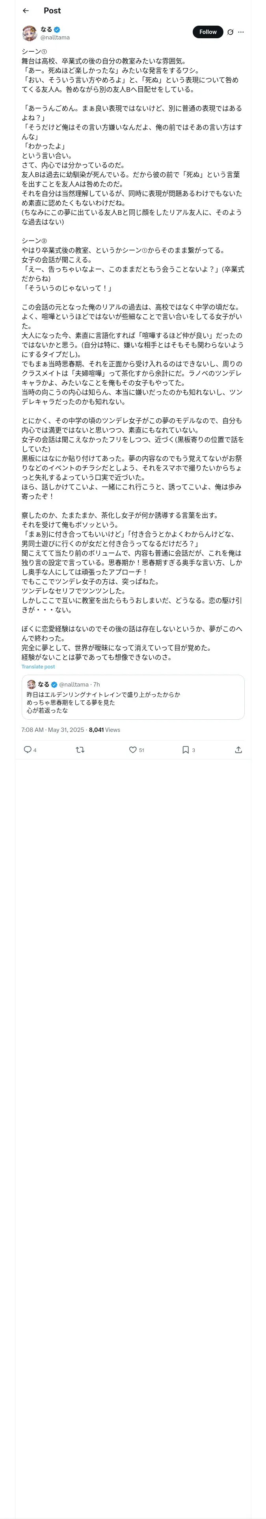The width and height of the screenshot is (266, 1519).
Task: Open the @nalltama handle under author name
Action: (x=55, y=37)
